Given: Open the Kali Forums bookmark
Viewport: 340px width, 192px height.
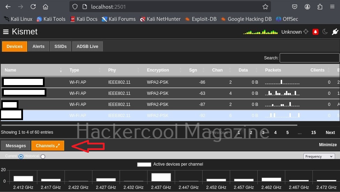Looking at the screenshot, I should (x=119, y=19).
